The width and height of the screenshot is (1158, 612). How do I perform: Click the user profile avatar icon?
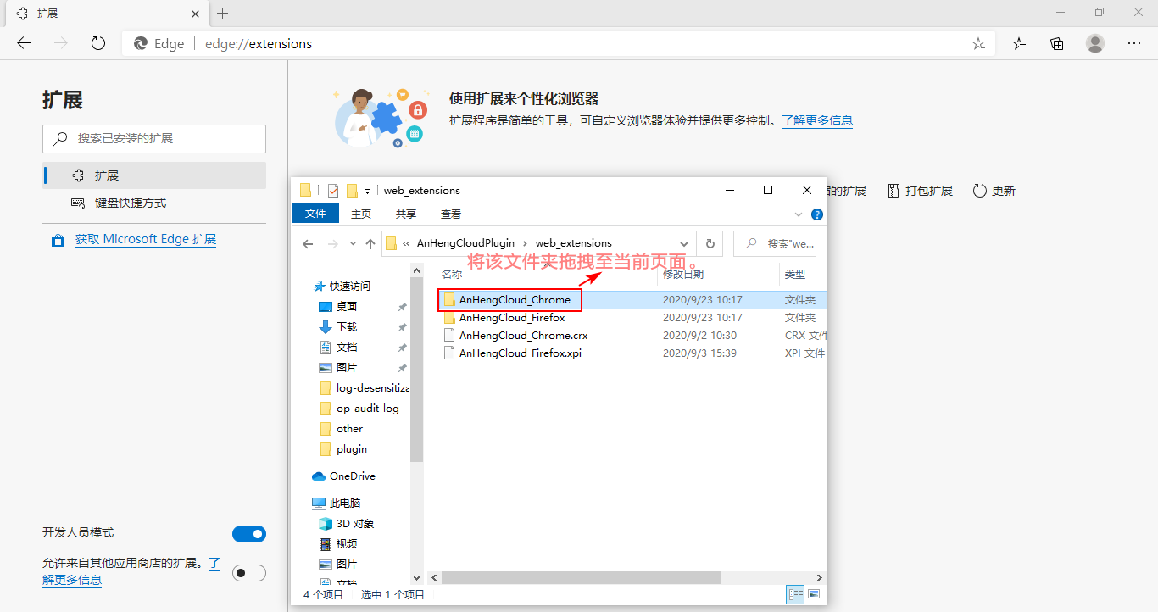(1095, 43)
